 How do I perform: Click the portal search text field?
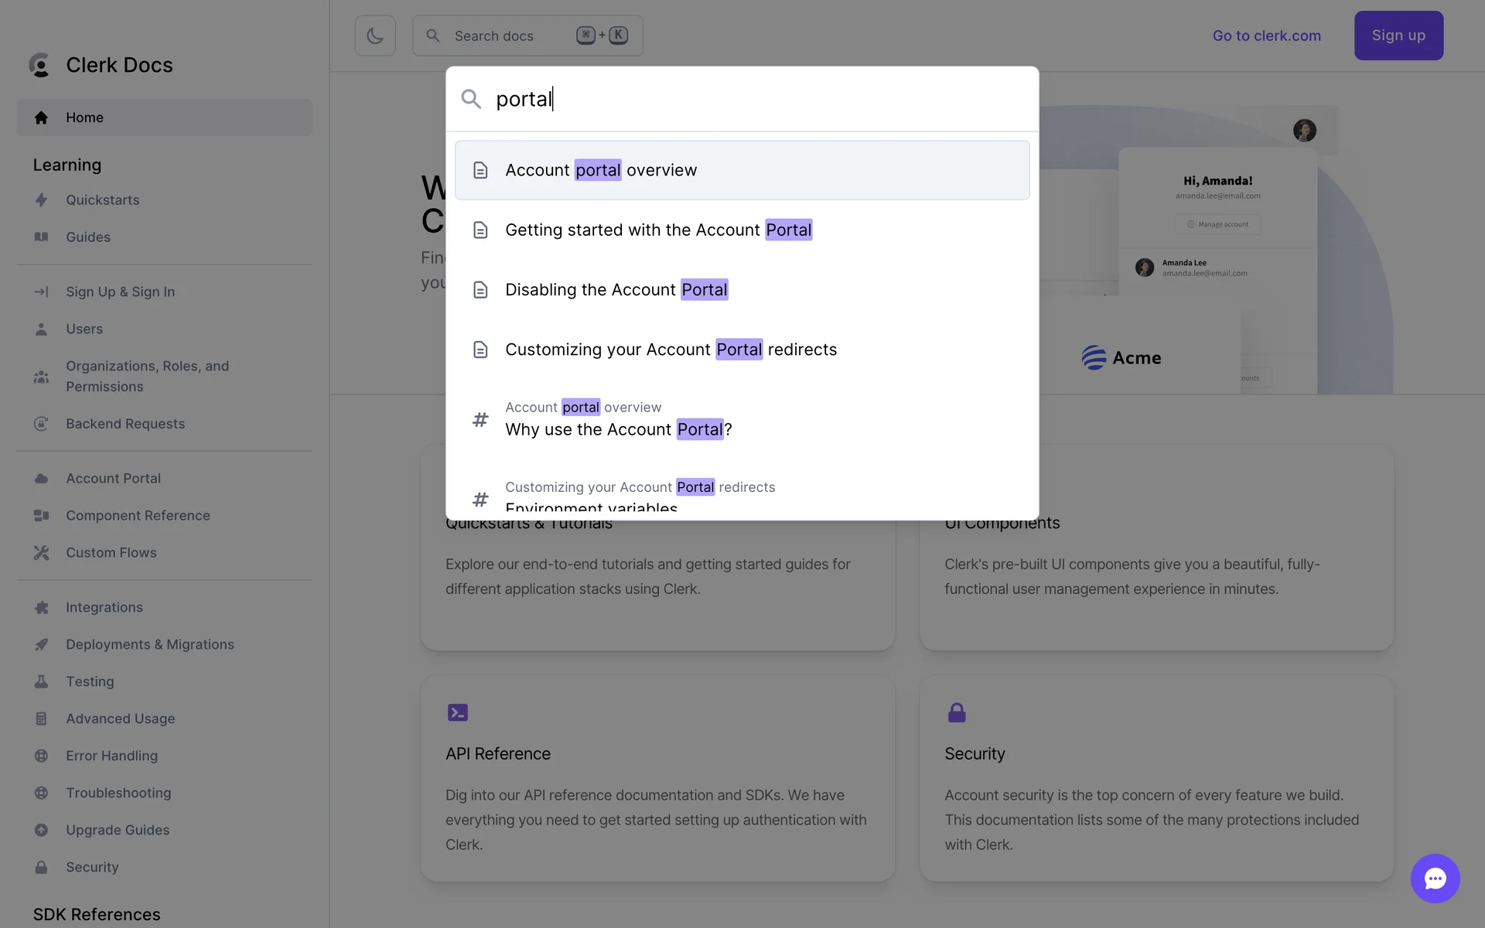point(742,99)
